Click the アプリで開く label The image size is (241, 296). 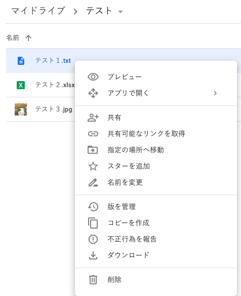pos(128,93)
